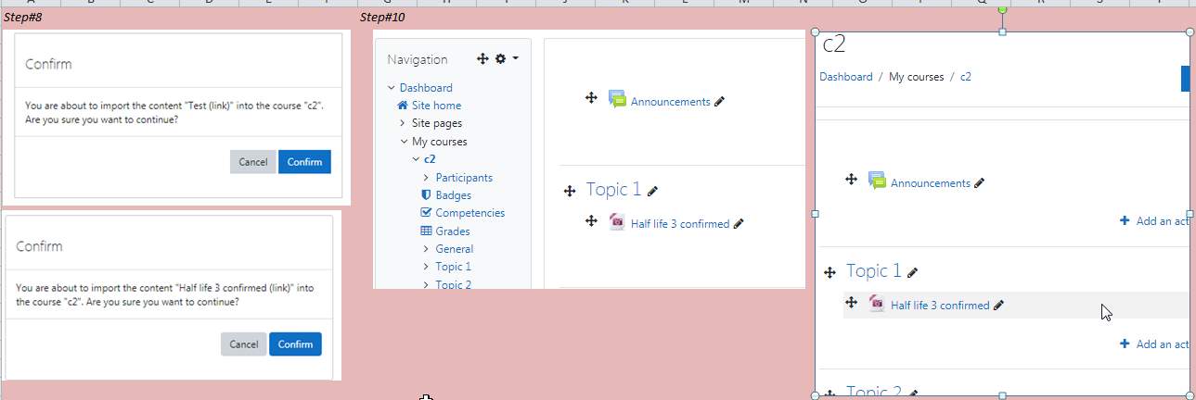Image resolution: width=1196 pixels, height=400 pixels.
Task: Edit Topic 1 title in middle panel
Action: (652, 191)
